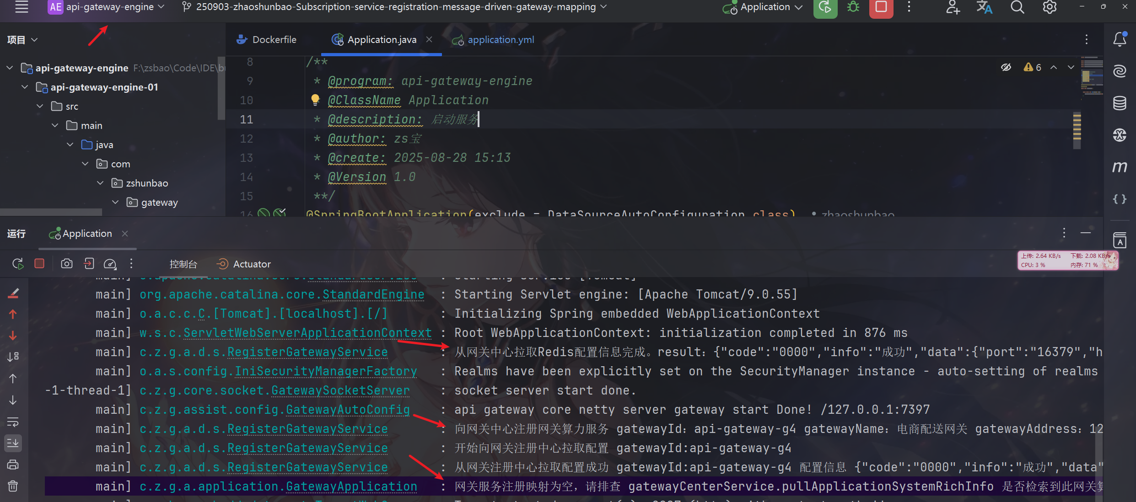Open the git branch dropdown
Viewport: 1136px width, 502px height.
(395, 7)
